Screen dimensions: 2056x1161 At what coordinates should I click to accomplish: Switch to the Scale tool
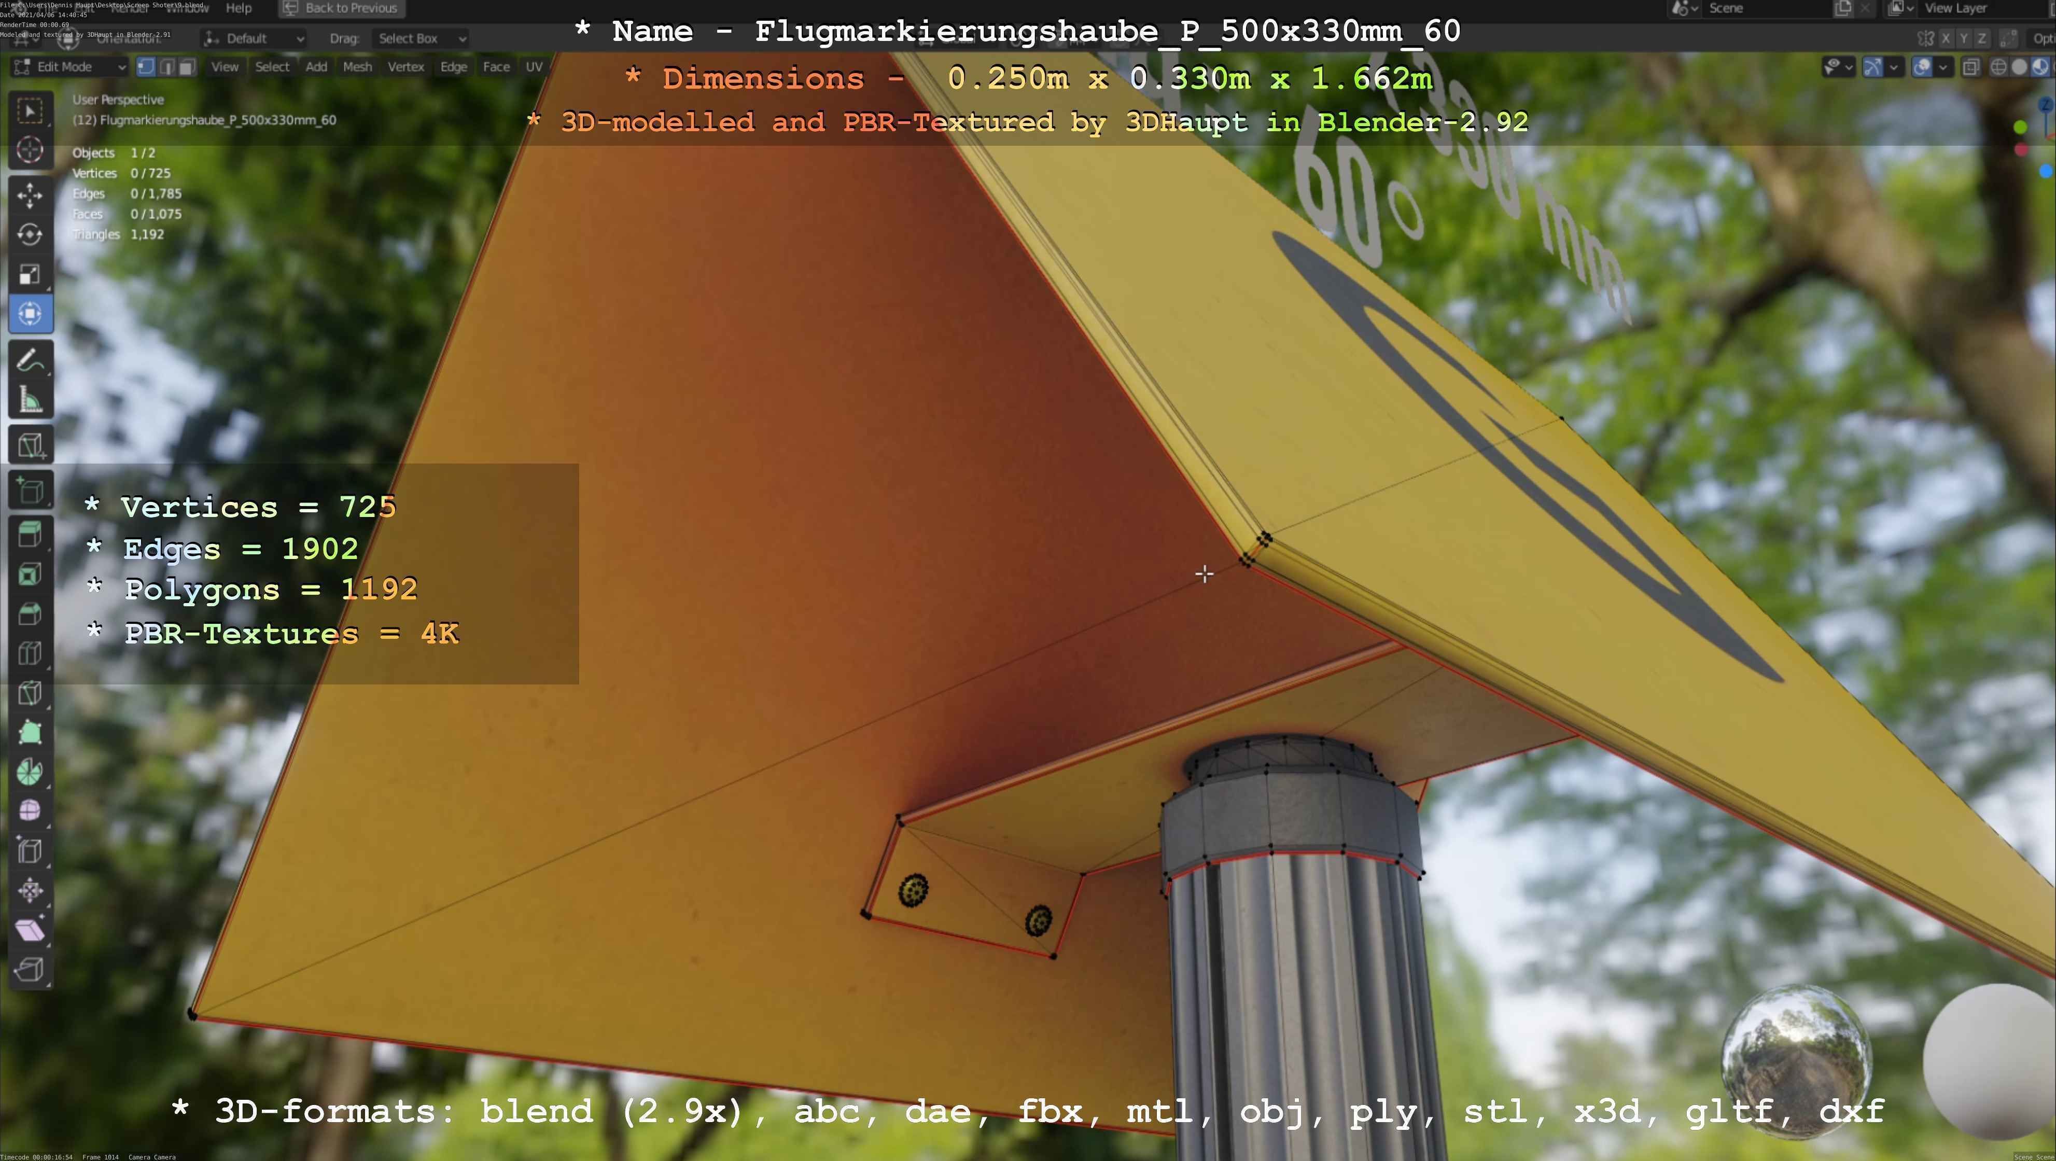[30, 274]
